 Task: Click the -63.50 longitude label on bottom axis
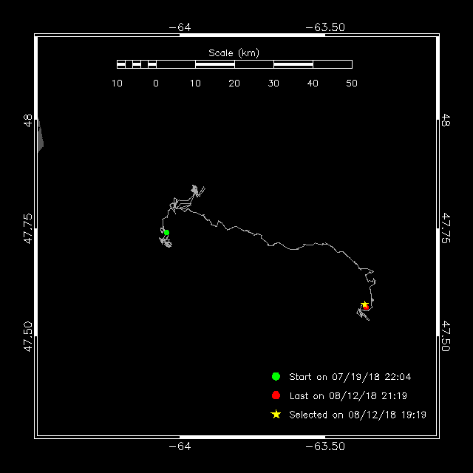pyautogui.click(x=325, y=446)
